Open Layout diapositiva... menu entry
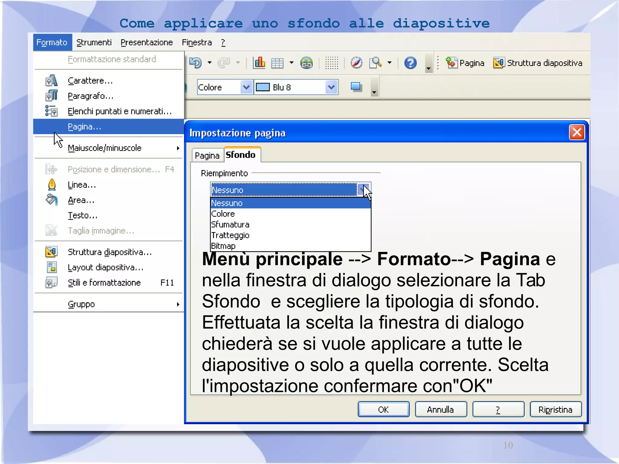Screen dimensions: 619x464 pyautogui.click(x=108, y=267)
